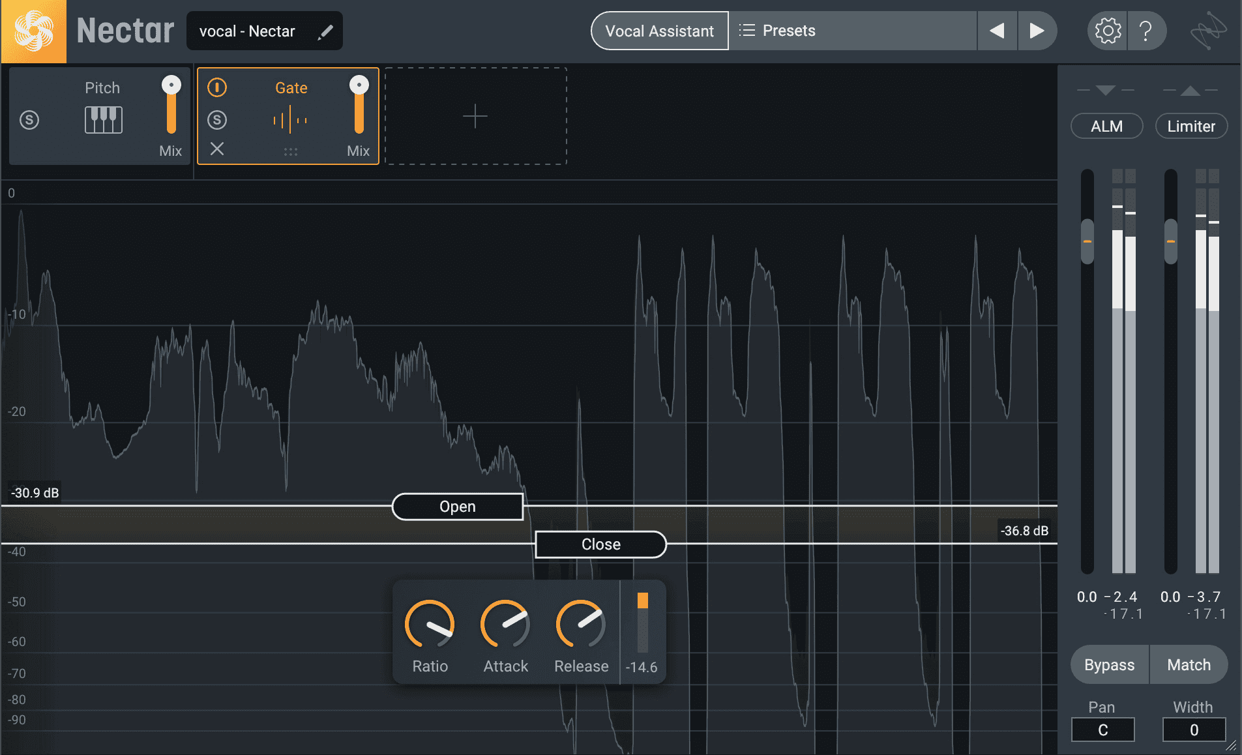Click the Nectar flower logo icon

[33, 31]
